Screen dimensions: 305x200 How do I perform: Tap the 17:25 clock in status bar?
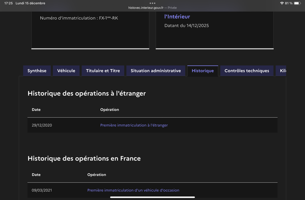(x=8, y=3)
